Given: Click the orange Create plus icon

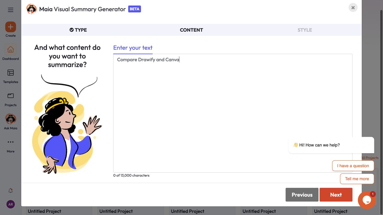Looking at the screenshot, I should click(x=10, y=27).
